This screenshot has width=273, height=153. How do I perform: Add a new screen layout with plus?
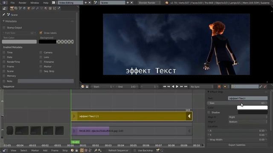coord(85,3)
